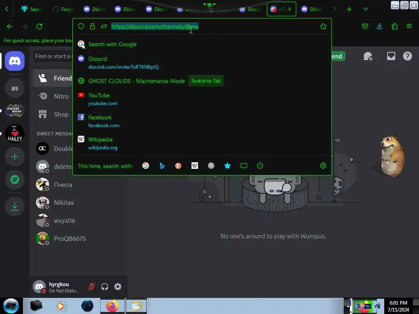
Task: Select Search with Google suggestion
Action: coord(202,44)
